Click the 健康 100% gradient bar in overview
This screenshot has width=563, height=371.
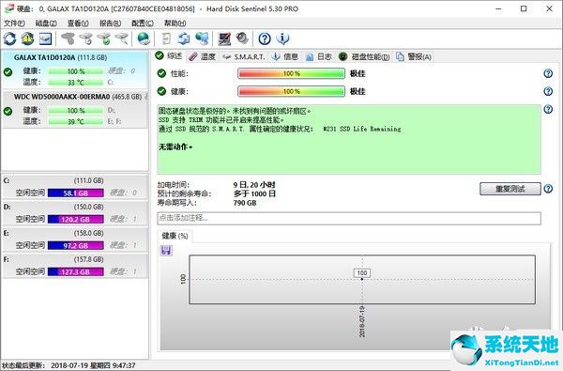coord(291,91)
